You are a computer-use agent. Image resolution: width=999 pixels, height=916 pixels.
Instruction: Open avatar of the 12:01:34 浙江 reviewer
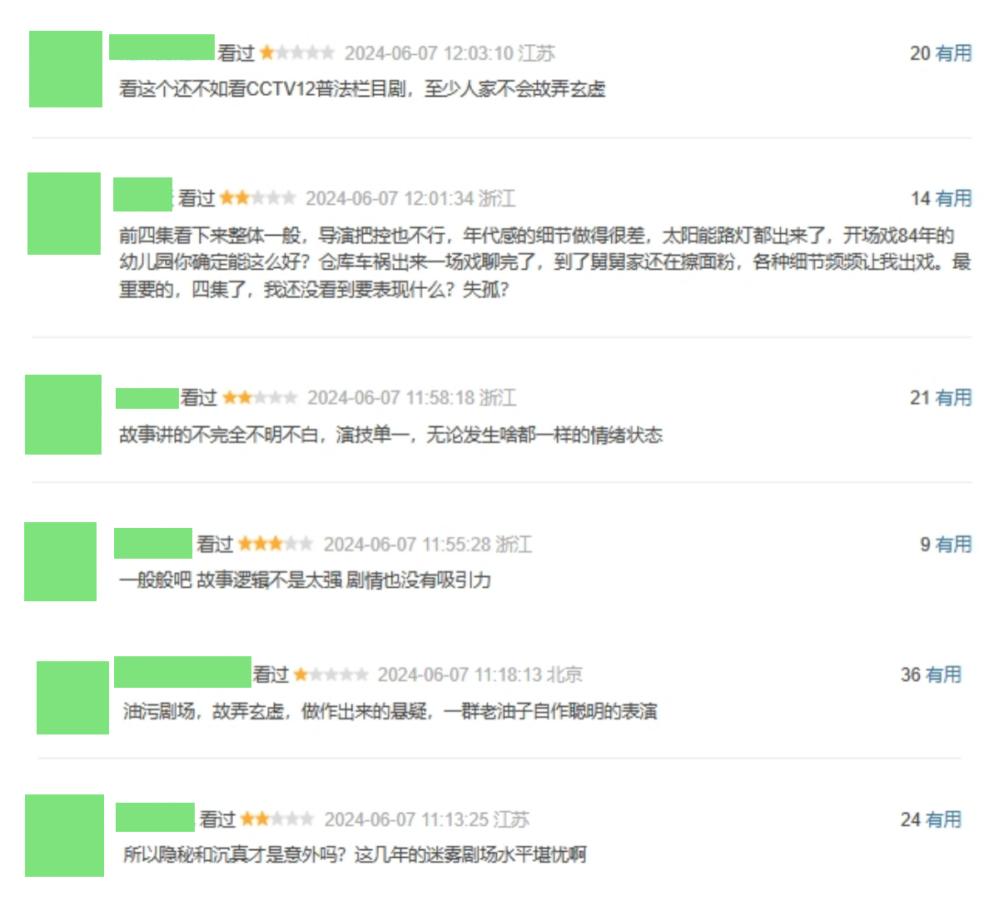tap(64, 214)
